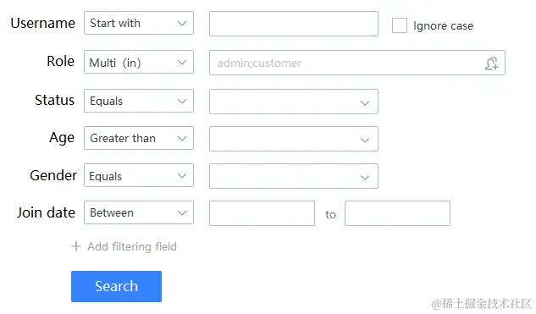Click the chevron arrow in the Status value select
The image size is (536, 314).
coord(365,103)
